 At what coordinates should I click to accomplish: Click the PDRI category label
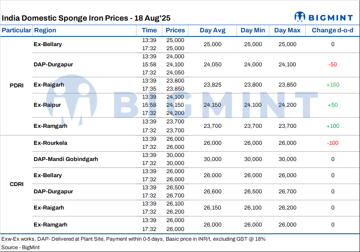(x=17, y=85)
